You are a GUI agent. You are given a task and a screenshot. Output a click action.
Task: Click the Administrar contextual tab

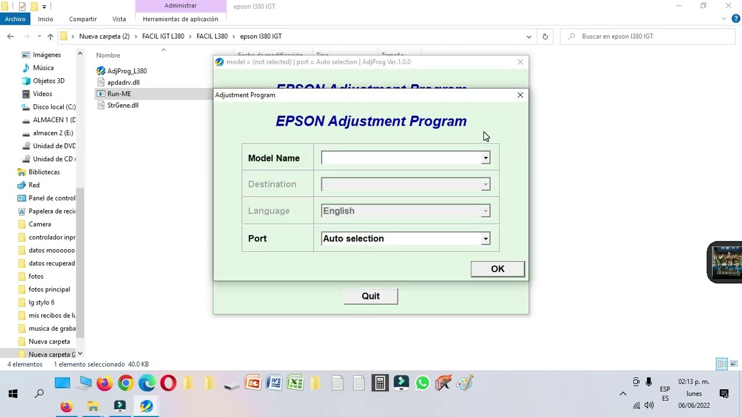tap(180, 6)
